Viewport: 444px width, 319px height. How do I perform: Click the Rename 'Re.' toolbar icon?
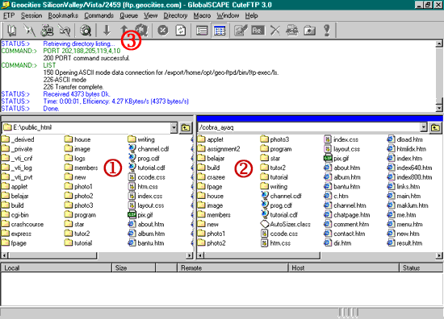tap(258, 31)
